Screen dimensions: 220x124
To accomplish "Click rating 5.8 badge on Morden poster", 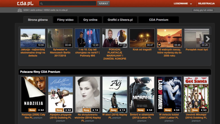I will (149, 110).
